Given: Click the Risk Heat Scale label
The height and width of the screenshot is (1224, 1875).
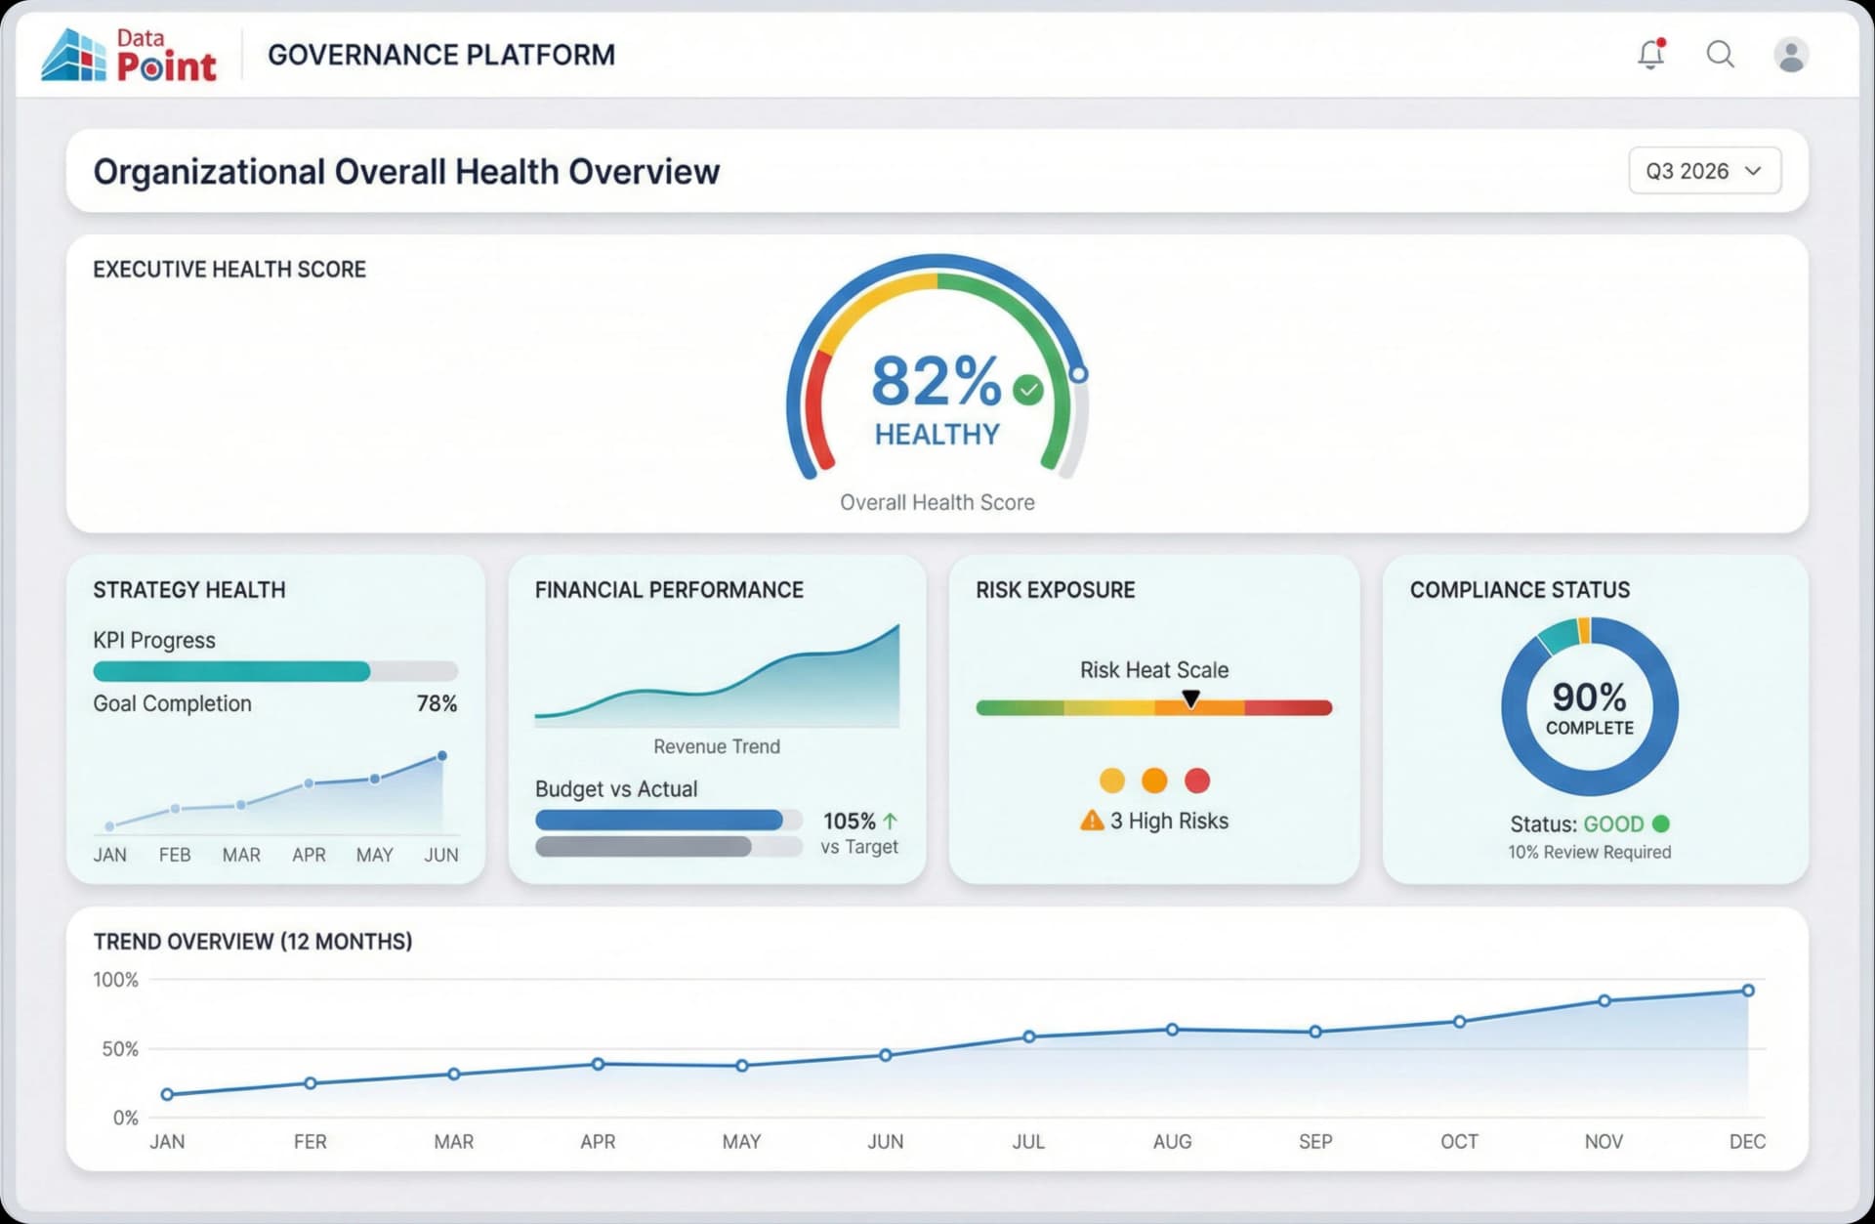Looking at the screenshot, I should [x=1154, y=670].
